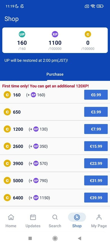Tap the green UP points icon

click(x=22, y=34)
